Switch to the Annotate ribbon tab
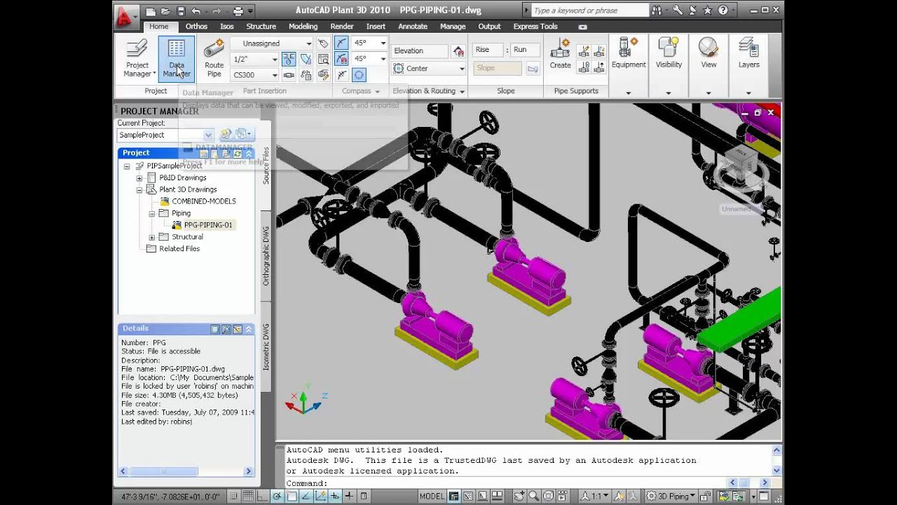897x505 pixels. coord(413,27)
